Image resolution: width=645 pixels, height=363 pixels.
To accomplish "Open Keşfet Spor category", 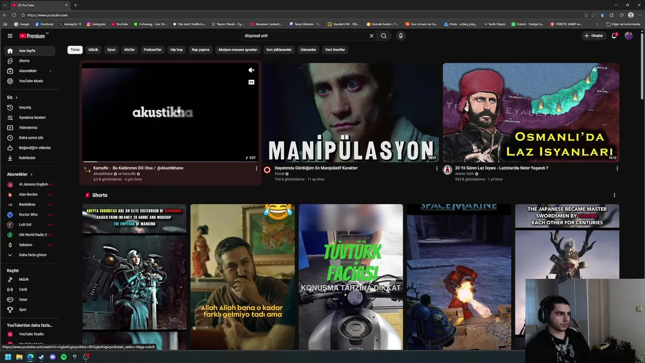I will pyautogui.click(x=30, y=310).
